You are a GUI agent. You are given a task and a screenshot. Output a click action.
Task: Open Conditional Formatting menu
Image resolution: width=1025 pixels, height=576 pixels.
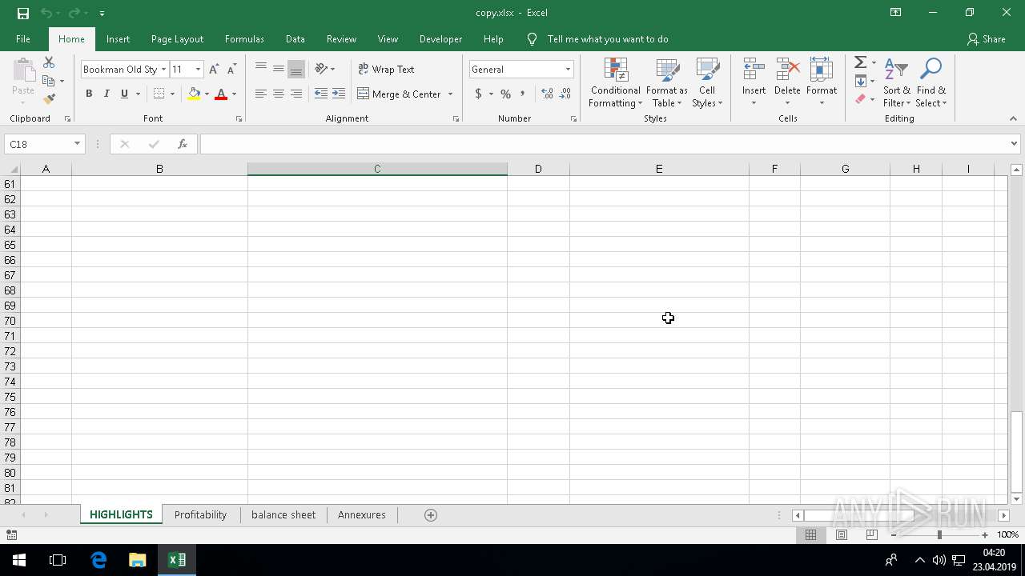[x=616, y=82]
